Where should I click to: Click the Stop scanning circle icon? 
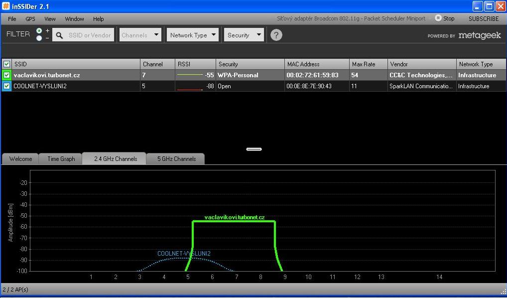pos(438,18)
